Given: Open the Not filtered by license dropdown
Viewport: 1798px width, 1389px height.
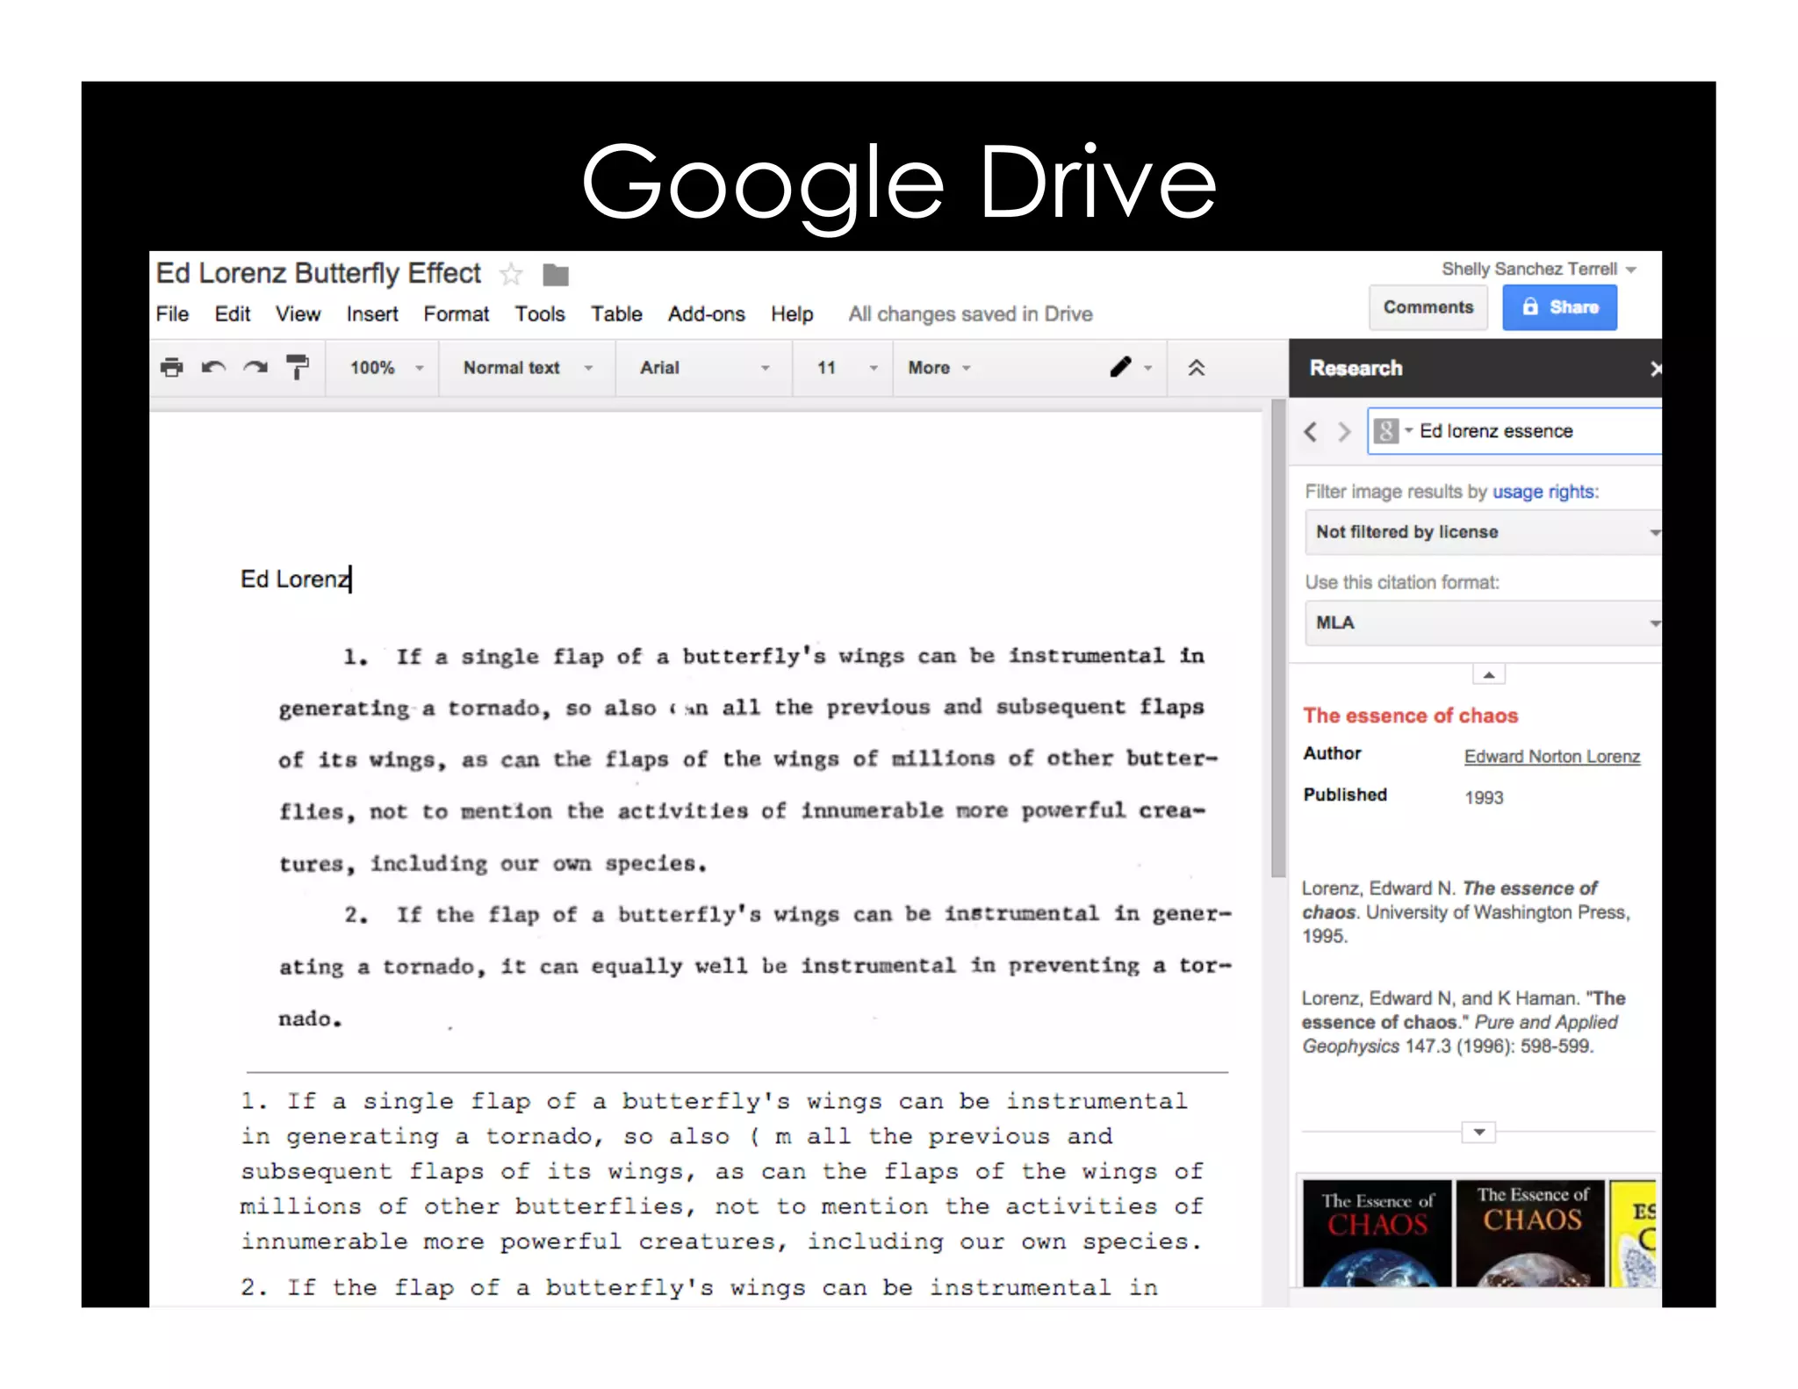Looking at the screenshot, I should click(x=1483, y=532).
